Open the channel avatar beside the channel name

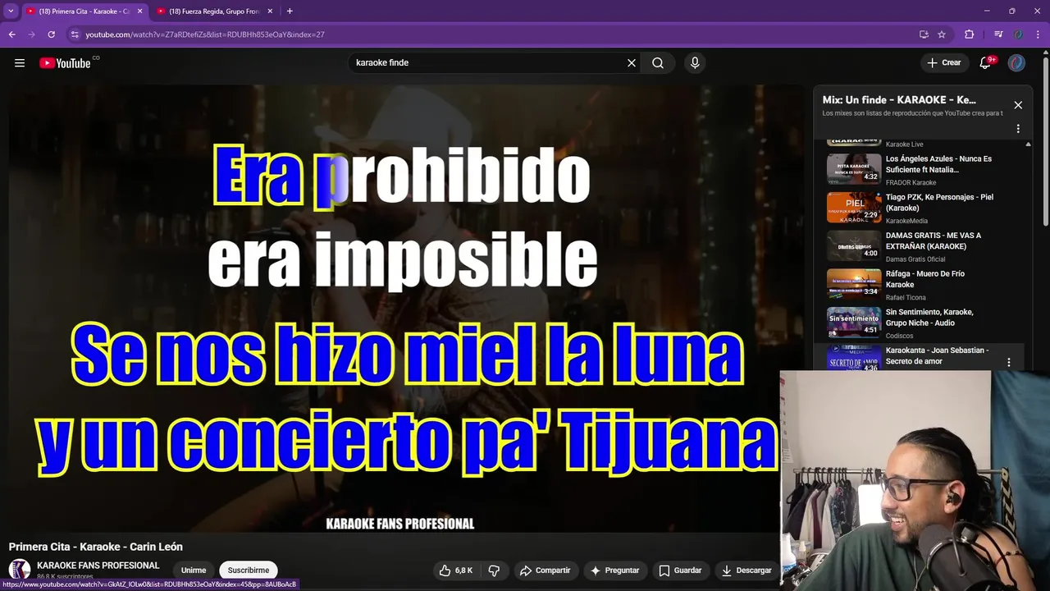coord(20,570)
